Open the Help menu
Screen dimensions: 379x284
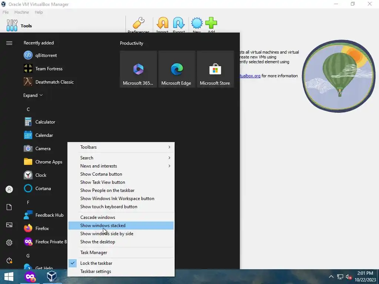click(38, 12)
